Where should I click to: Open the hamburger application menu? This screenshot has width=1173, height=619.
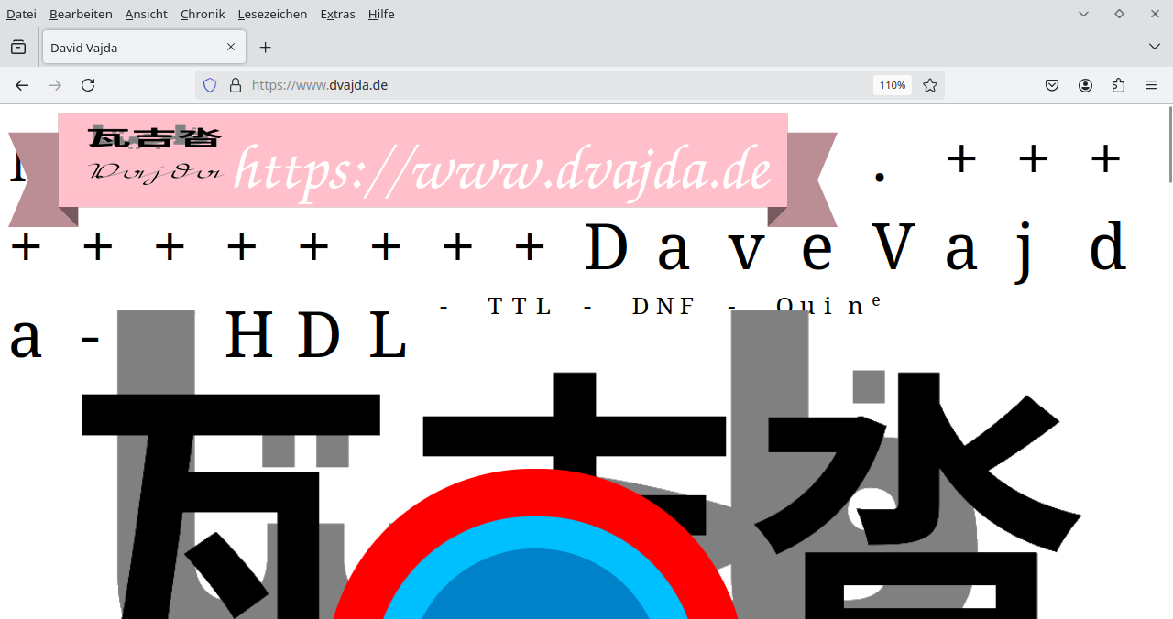(1150, 84)
